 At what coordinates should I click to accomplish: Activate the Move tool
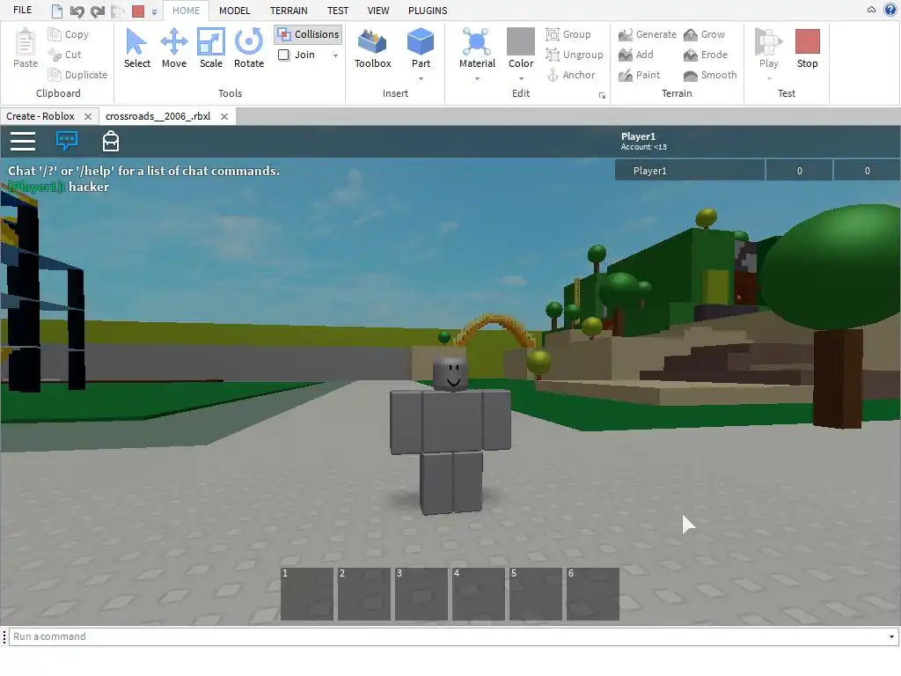tap(174, 48)
